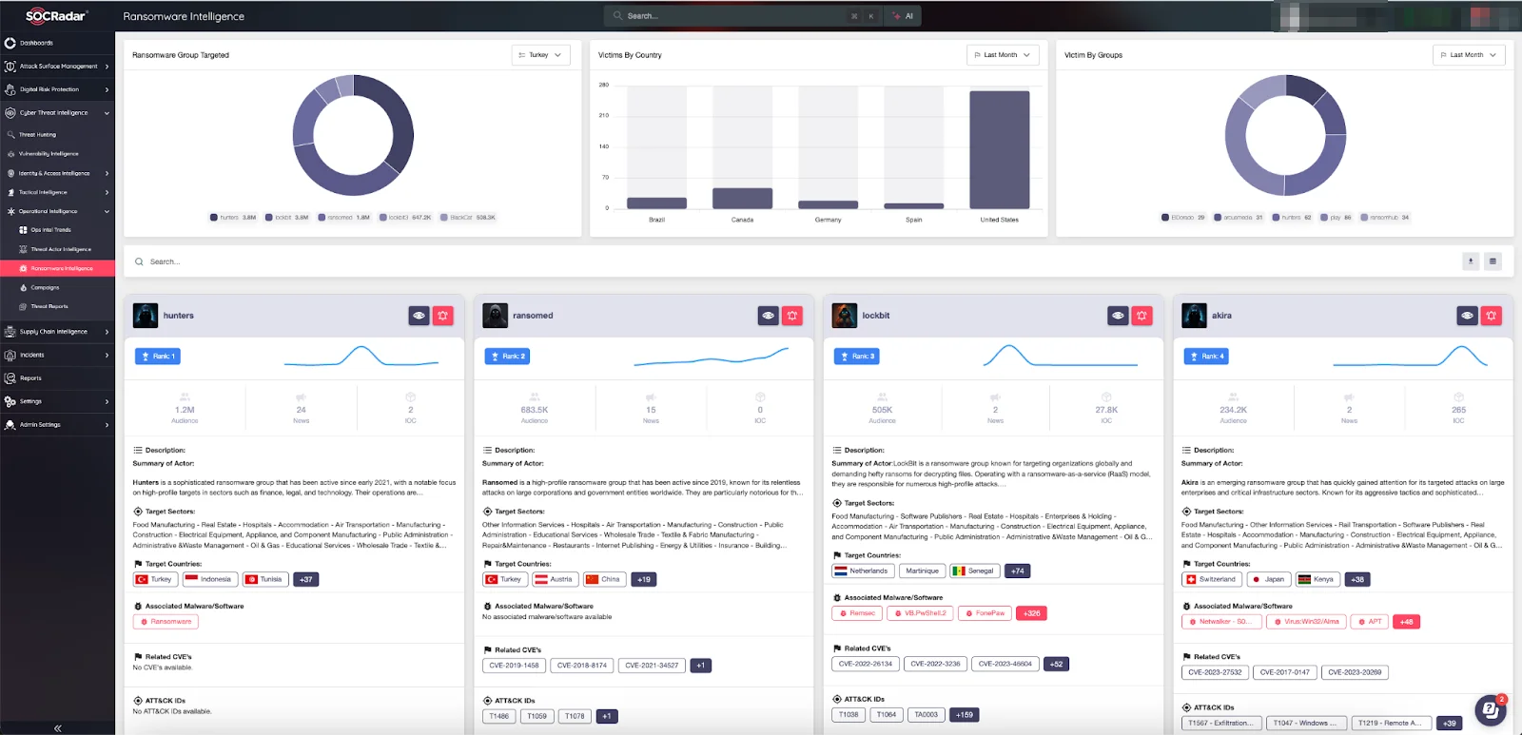Click the Vulnerability Intelligence sidebar icon
The height and width of the screenshot is (735, 1522).
pyautogui.click(x=11, y=154)
